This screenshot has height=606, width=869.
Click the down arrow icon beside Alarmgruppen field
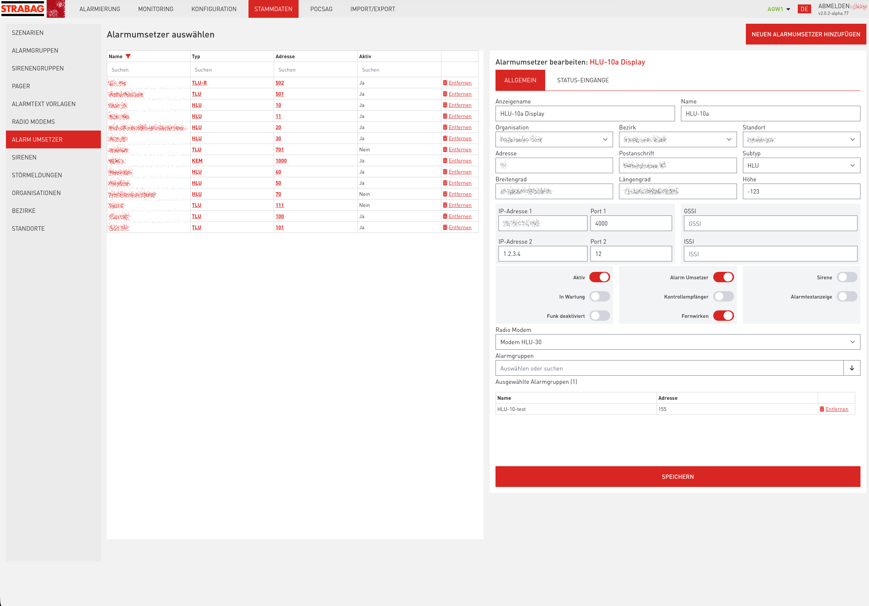point(852,368)
